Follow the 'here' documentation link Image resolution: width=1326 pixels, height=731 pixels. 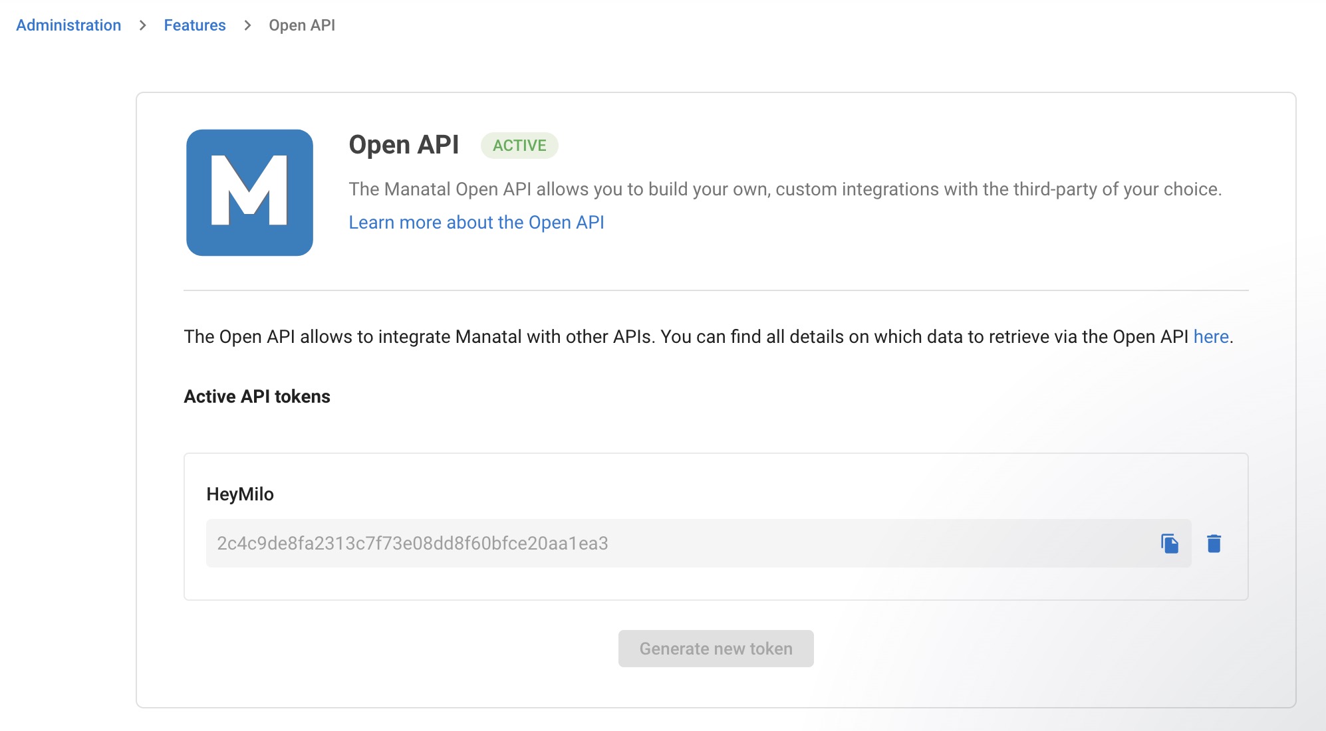click(x=1211, y=337)
